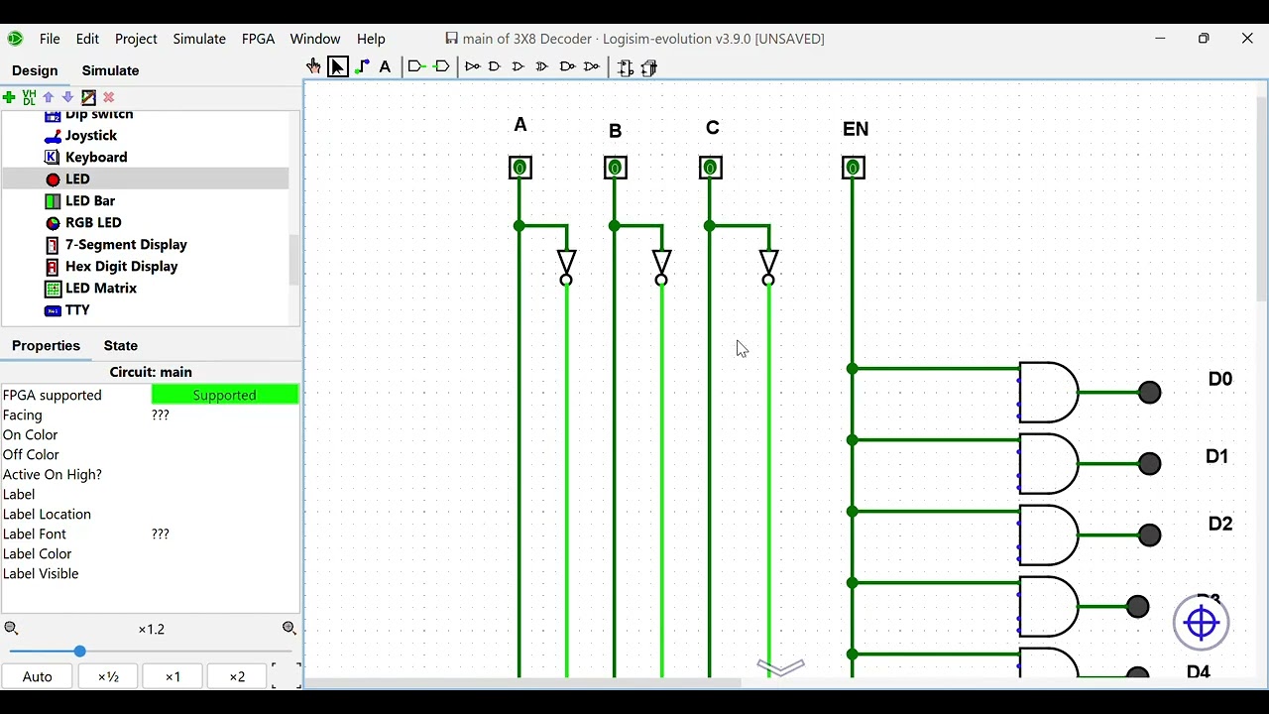Choose the AND gate toolbar icon
Screen dimensions: 1269x714
[x=495, y=66]
